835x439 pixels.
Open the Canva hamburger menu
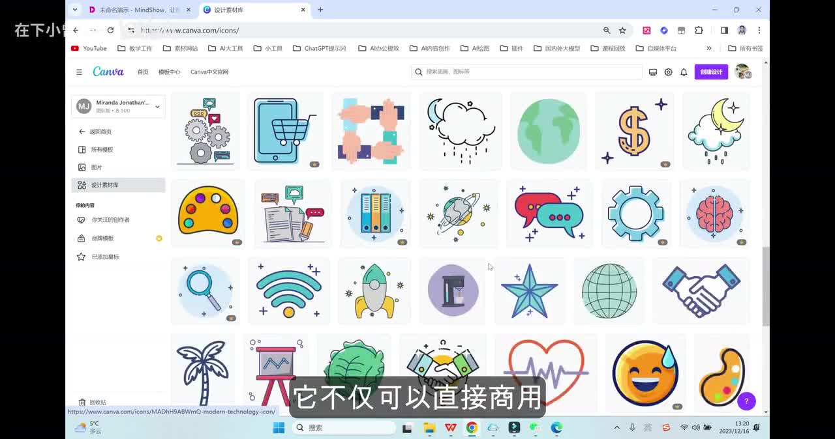(x=79, y=72)
